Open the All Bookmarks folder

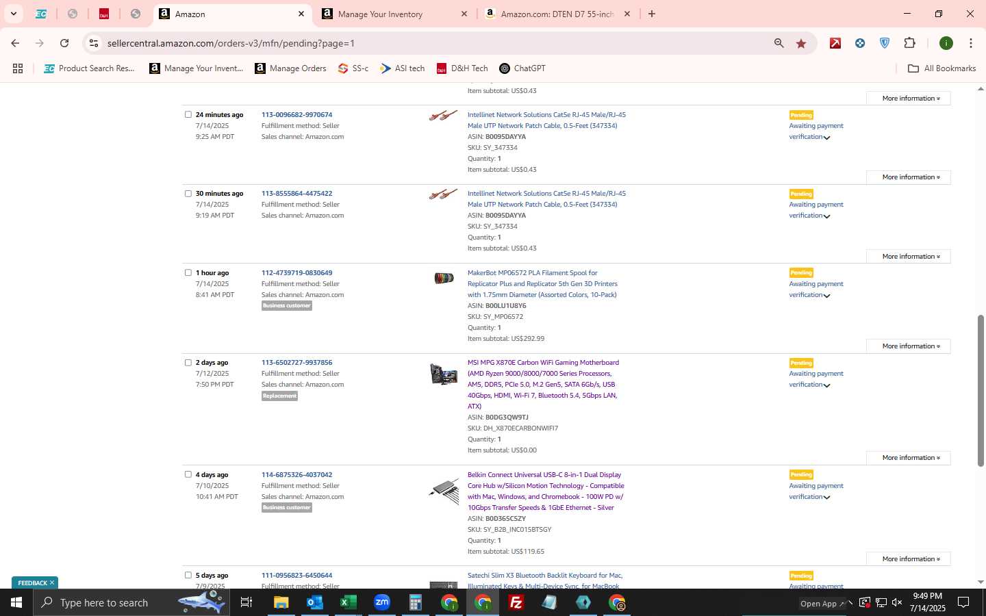pyautogui.click(x=941, y=68)
